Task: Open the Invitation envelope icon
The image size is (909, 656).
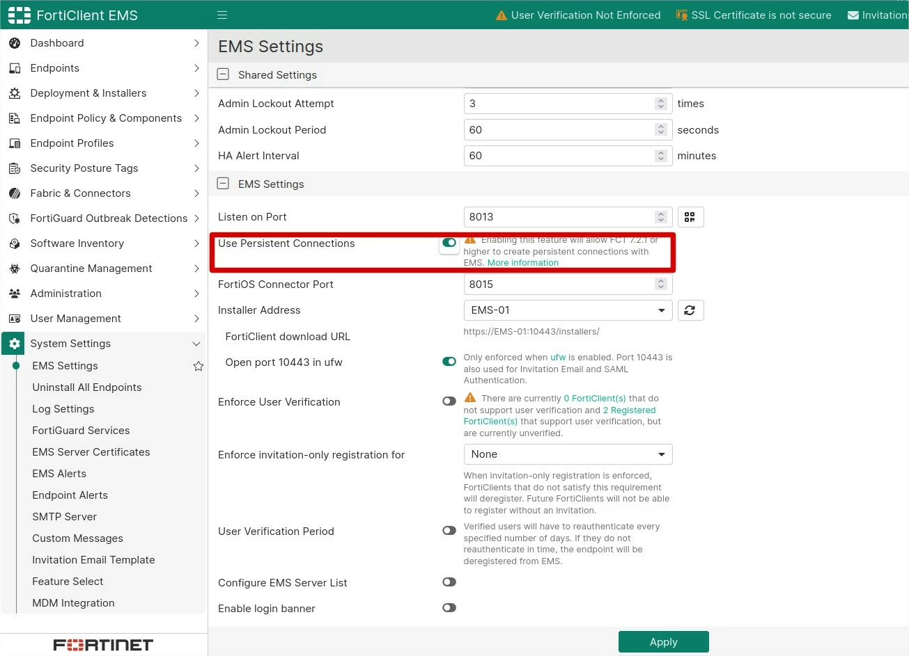Action: click(x=853, y=15)
